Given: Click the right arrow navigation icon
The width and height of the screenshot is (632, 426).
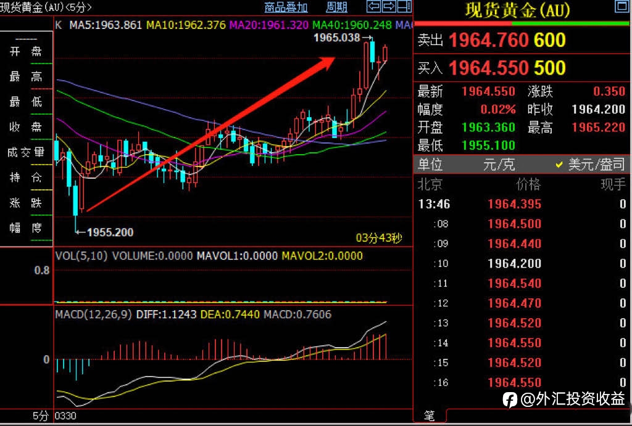Looking at the screenshot, I should (x=389, y=6).
